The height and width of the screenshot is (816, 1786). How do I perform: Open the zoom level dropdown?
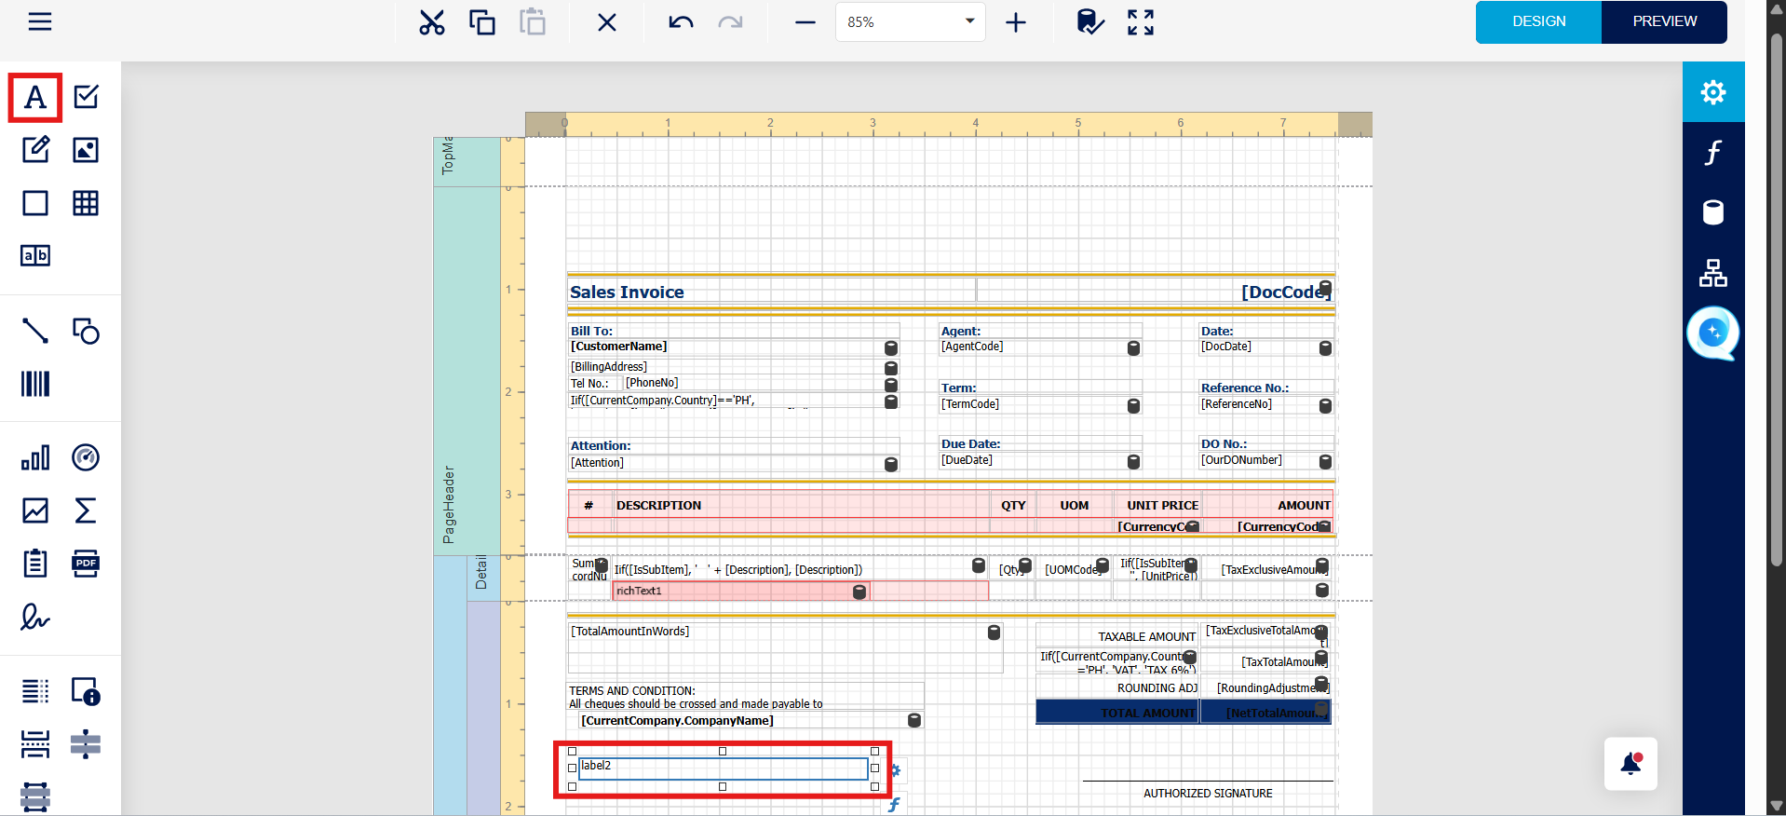coord(969,21)
